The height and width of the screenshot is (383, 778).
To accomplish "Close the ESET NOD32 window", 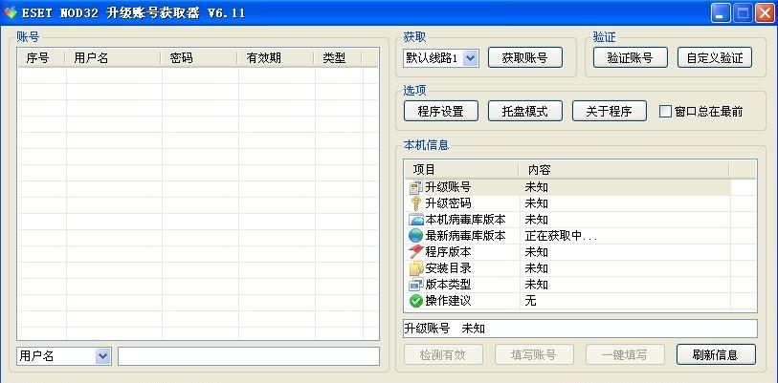I will pyautogui.click(x=765, y=12).
